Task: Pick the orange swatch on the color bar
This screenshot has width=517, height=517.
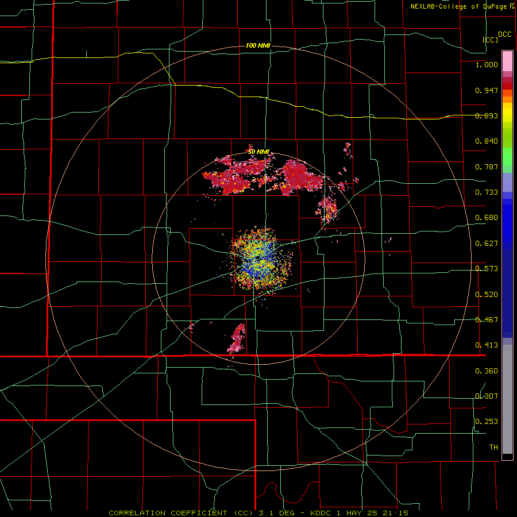Action: click(x=507, y=99)
